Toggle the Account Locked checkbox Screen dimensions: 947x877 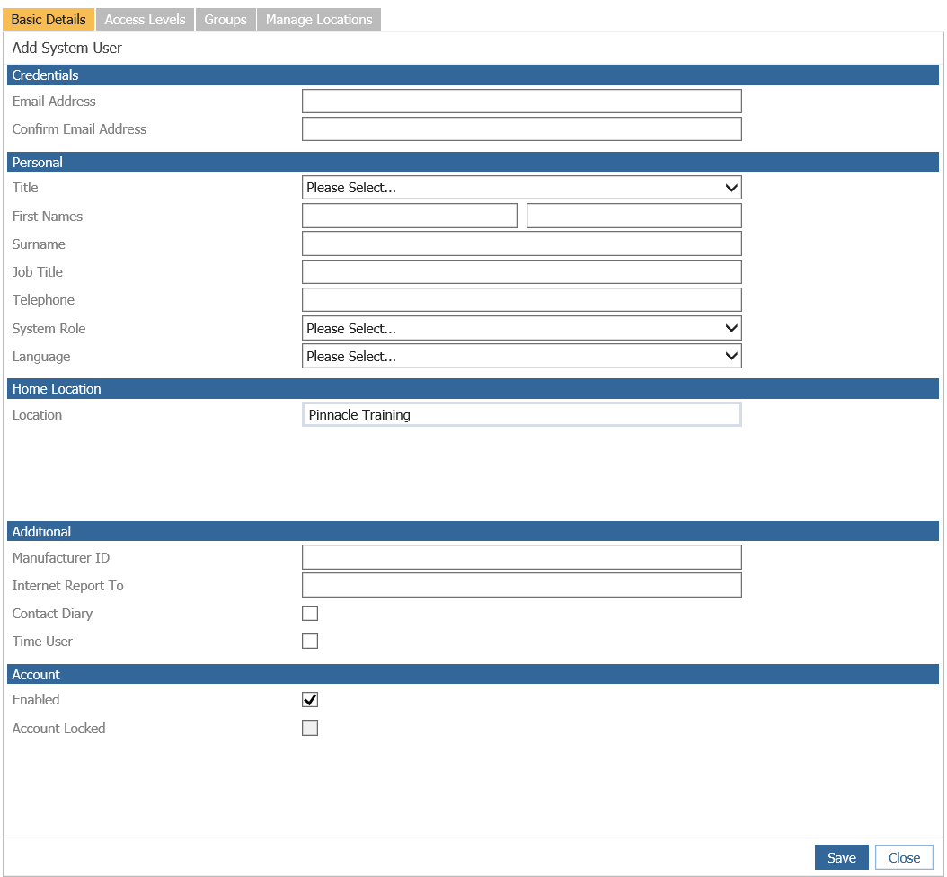[310, 729]
